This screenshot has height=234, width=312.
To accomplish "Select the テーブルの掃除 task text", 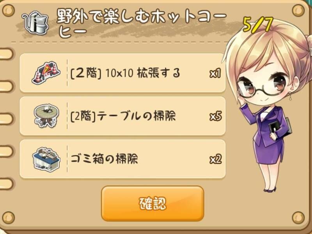I will pyautogui.click(x=123, y=116).
